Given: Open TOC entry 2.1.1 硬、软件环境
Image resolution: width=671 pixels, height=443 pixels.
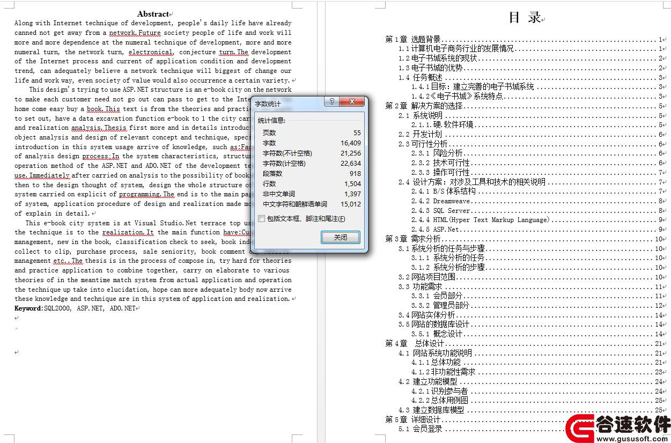Looking at the screenshot, I should [x=538, y=125].
